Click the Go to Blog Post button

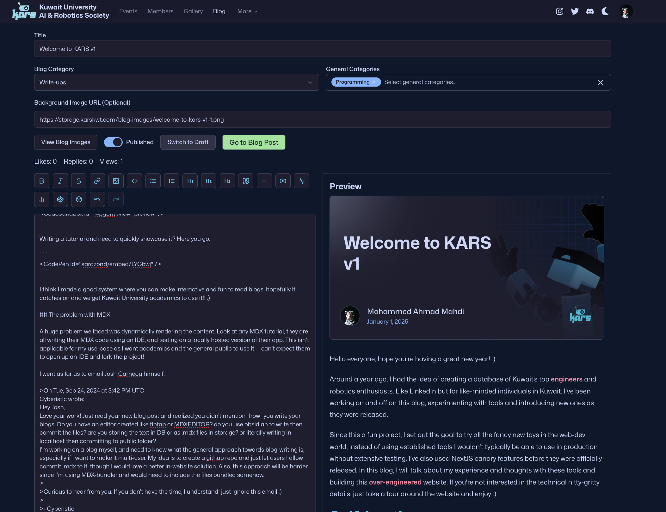click(x=254, y=142)
